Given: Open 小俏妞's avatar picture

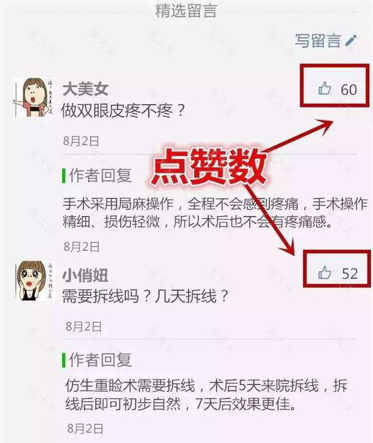Looking at the screenshot, I should 35,281.
